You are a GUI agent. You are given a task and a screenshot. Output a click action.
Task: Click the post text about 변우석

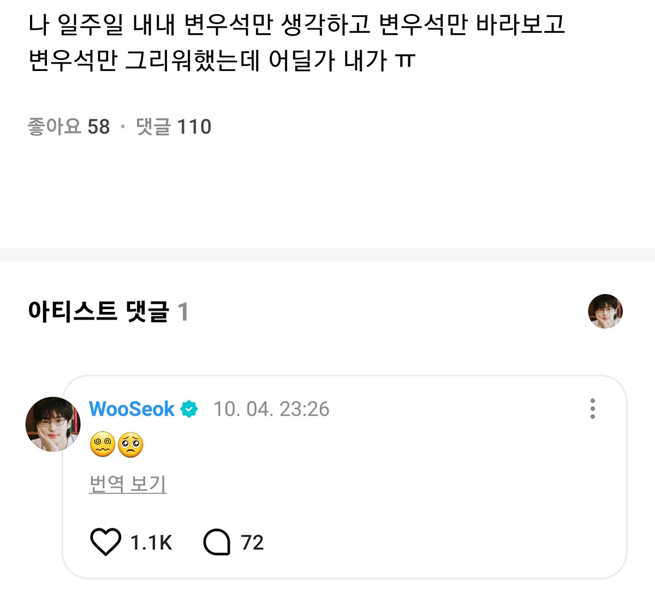pos(296,43)
